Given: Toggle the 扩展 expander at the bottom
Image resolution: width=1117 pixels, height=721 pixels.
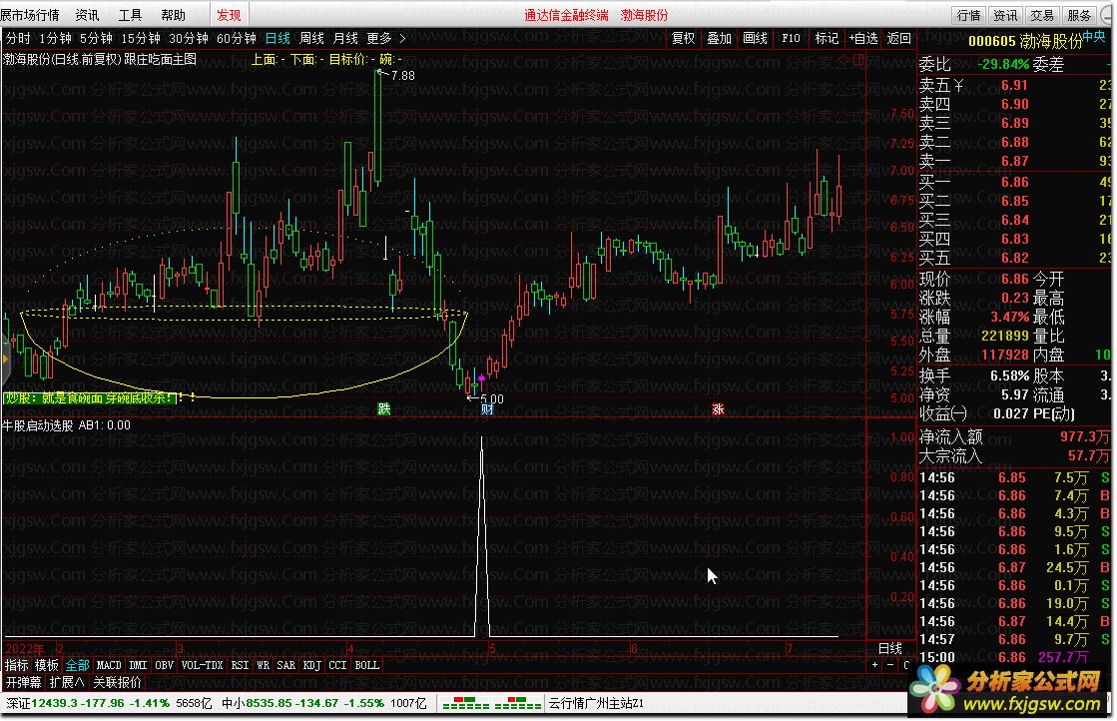Looking at the screenshot, I should 67,682.
